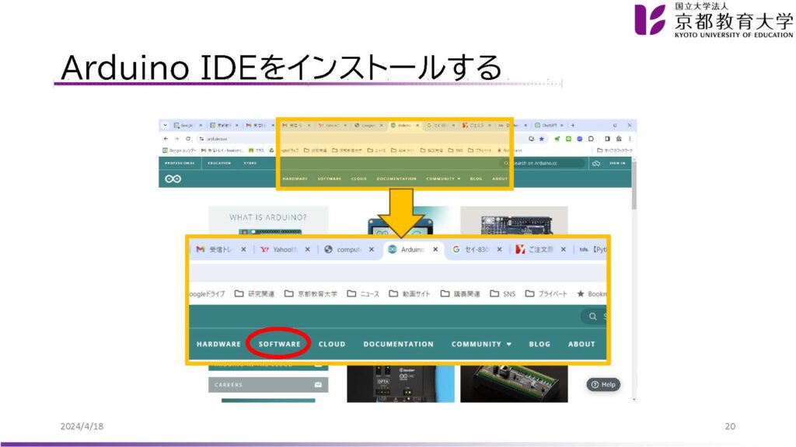
Task: Click the bookmark star in address bar
Action: [542, 138]
